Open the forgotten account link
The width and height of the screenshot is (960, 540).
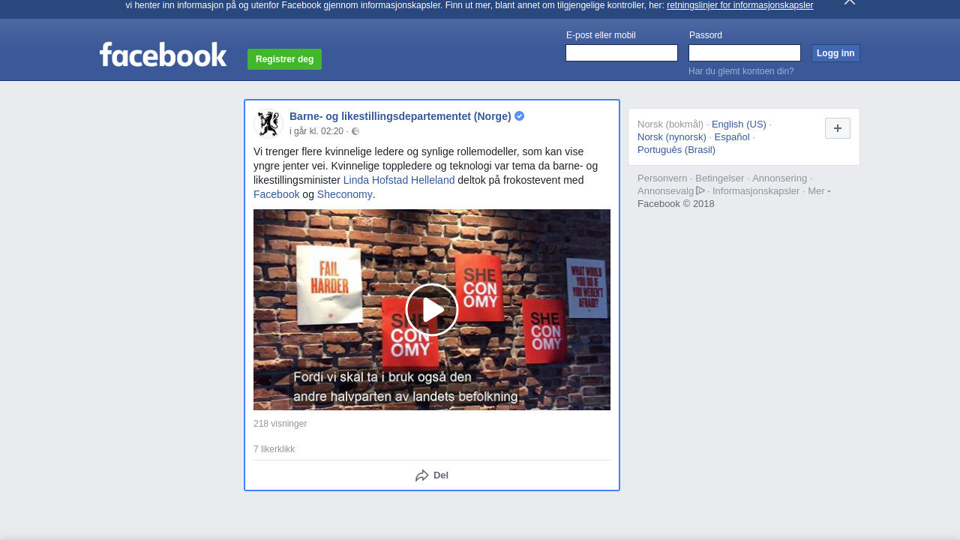[x=740, y=71]
